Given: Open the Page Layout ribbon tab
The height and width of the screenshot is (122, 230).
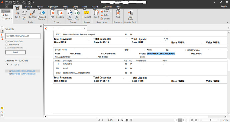Looking at the screenshot, I should pos(53,7).
